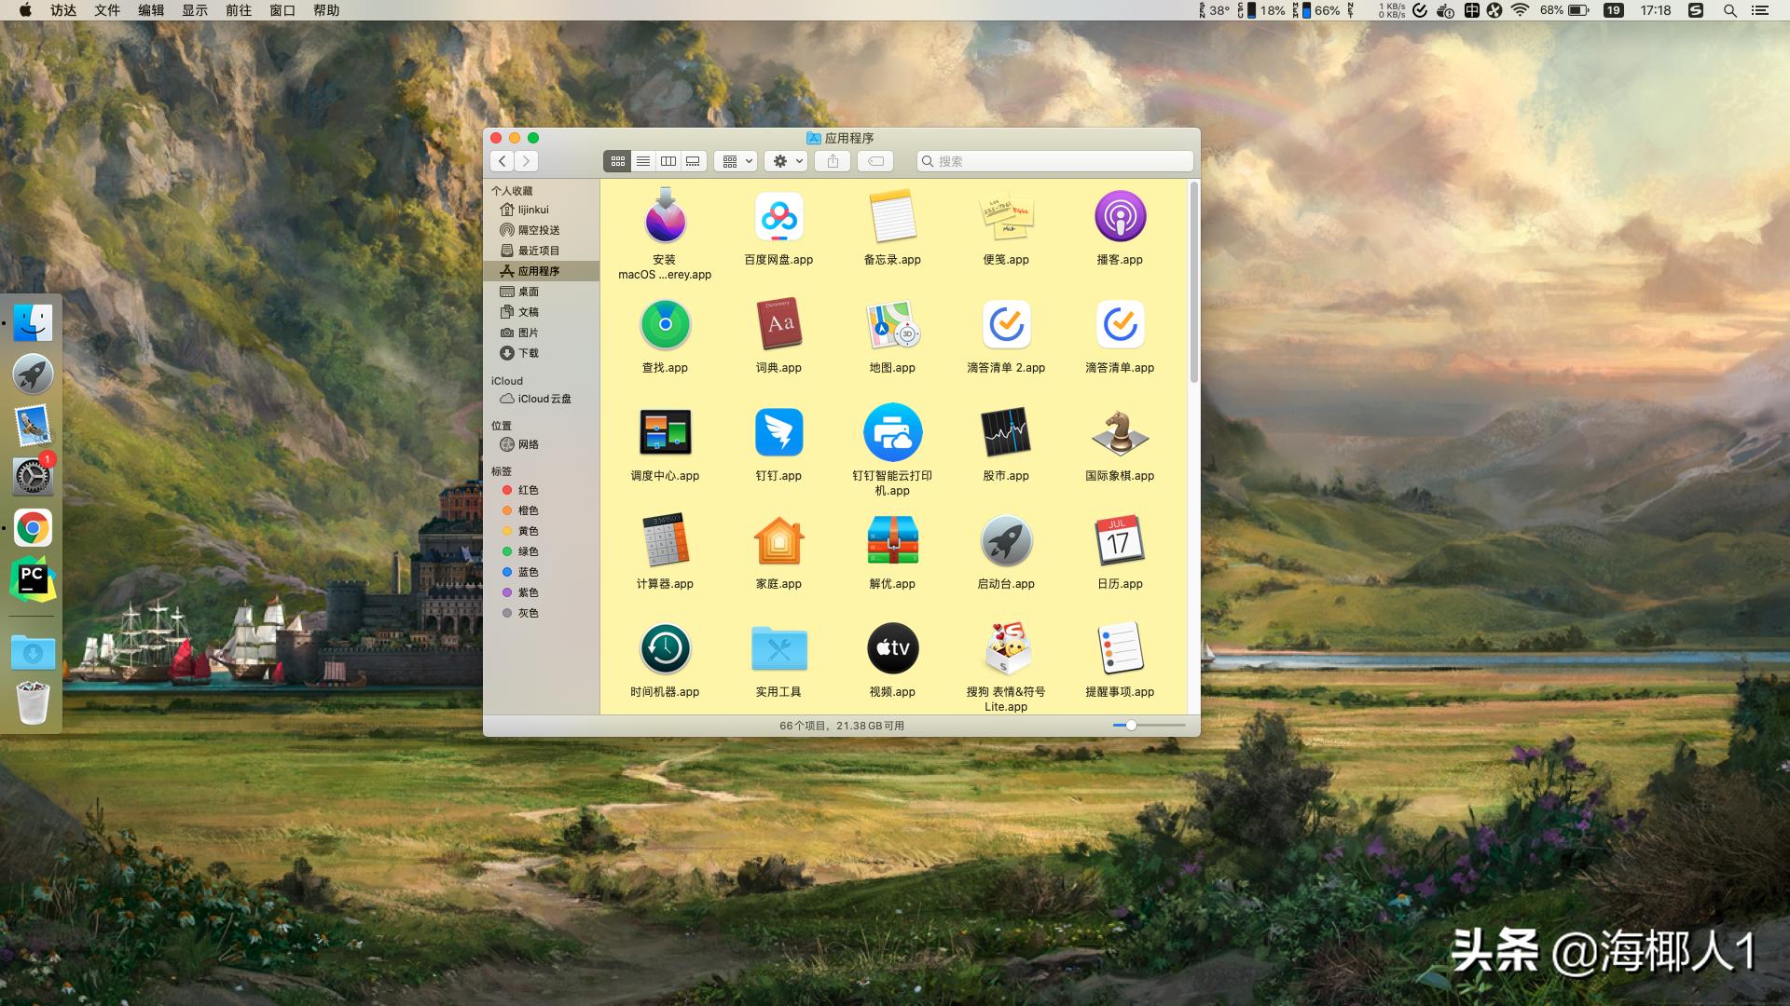Image resolution: width=1790 pixels, height=1006 pixels.
Task: Open the action gear menu
Action: pyautogui.click(x=785, y=160)
